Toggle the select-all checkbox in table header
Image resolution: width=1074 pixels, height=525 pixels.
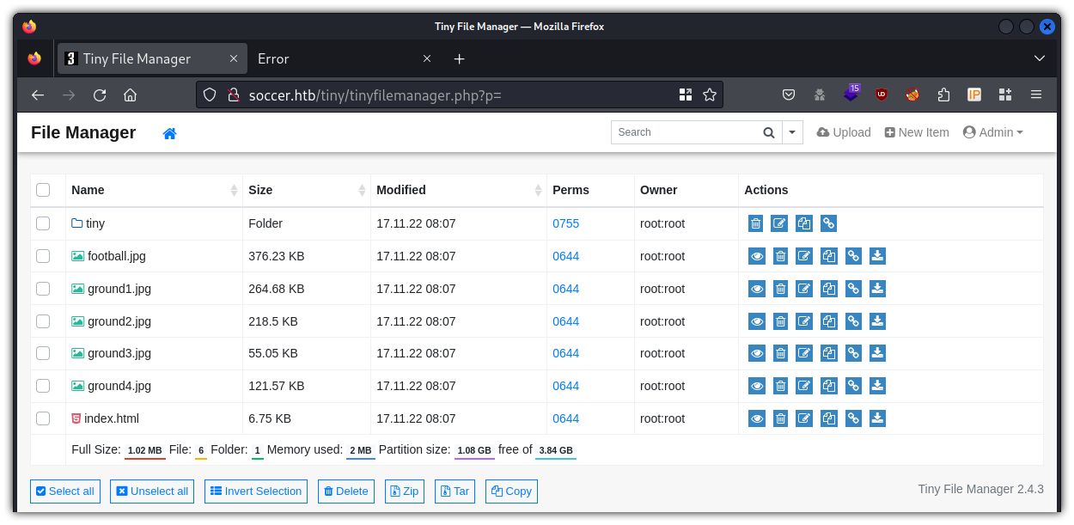coord(43,190)
